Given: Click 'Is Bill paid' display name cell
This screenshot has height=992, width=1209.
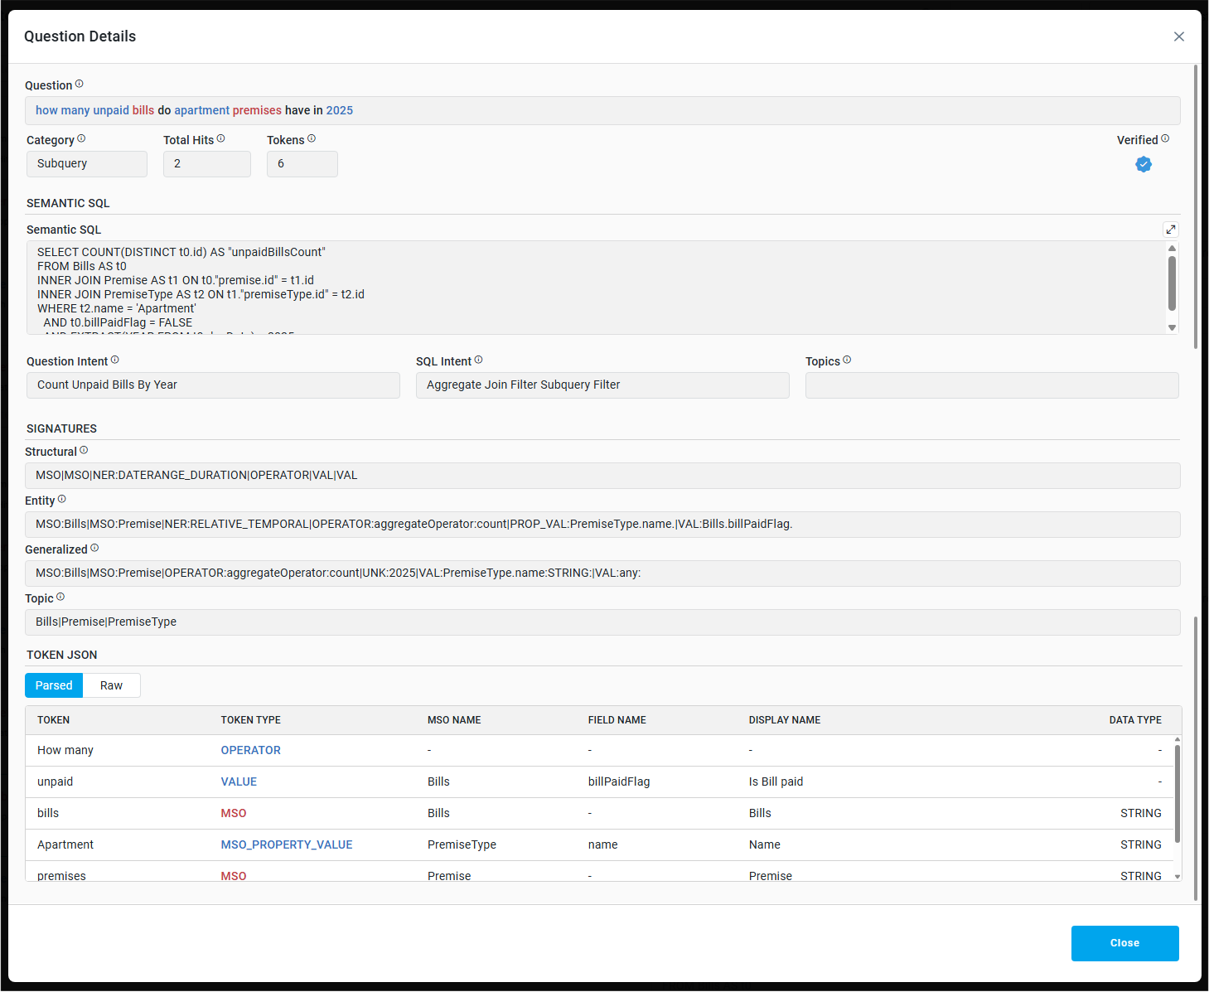Looking at the screenshot, I should [x=776, y=782].
